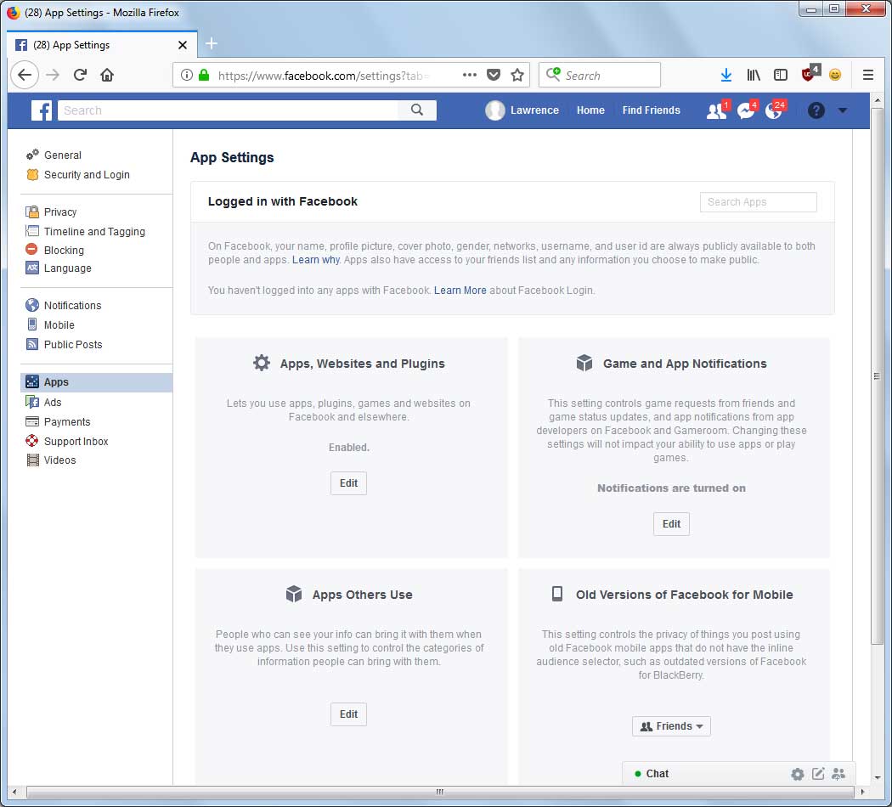Click the uBlock Origin extension icon
The image size is (892, 807).
[x=810, y=74]
